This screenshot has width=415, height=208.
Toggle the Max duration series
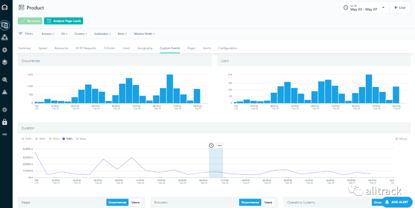pos(81,139)
